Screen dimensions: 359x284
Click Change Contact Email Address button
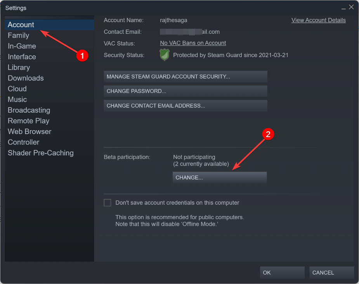[x=186, y=106]
